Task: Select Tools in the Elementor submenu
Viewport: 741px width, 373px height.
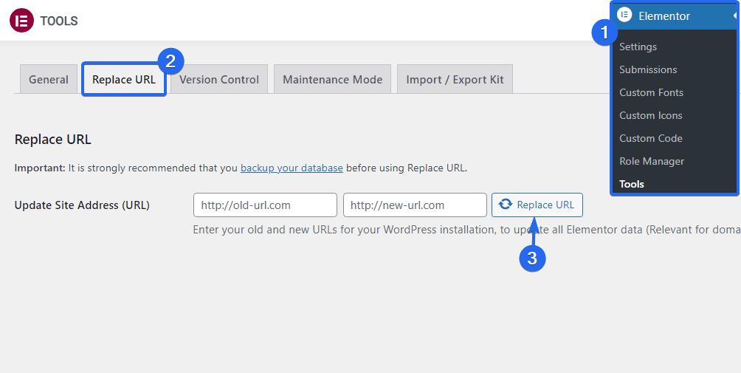Action: point(631,184)
